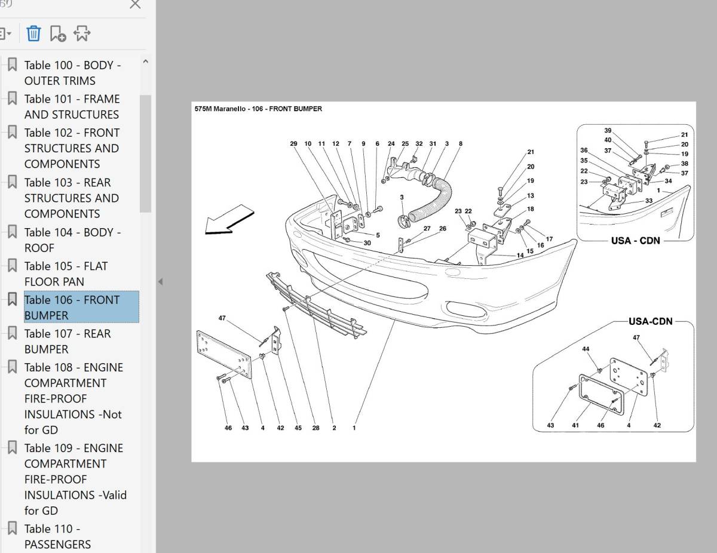The image size is (717, 553).
Task: Click part number 14 callout label
Action: click(520, 256)
